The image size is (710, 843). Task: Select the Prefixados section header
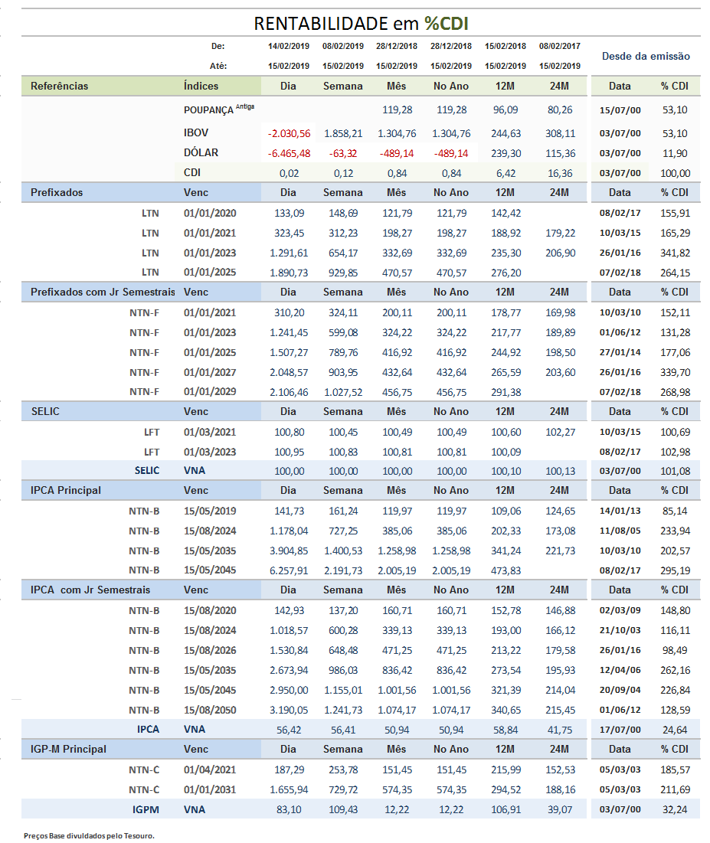[57, 192]
